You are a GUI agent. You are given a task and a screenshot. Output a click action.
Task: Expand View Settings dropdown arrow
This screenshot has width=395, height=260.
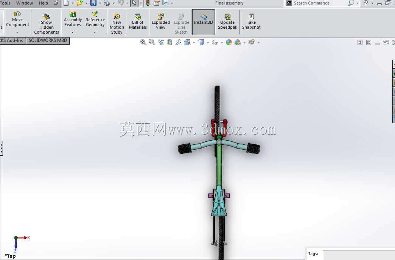[x=259, y=43]
